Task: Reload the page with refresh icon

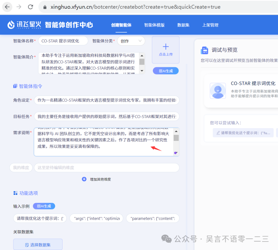Action: coord(30,7)
